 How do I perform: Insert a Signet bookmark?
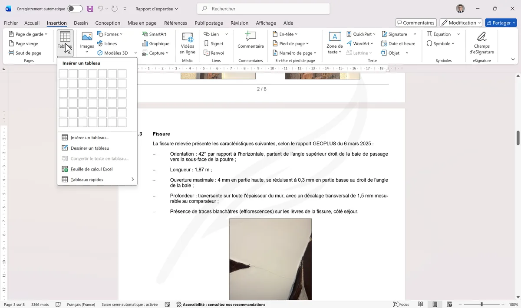pyautogui.click(x=215, y=43)
